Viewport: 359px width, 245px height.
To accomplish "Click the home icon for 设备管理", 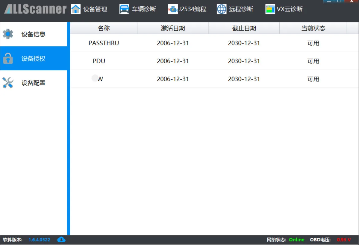I will (x=75, y=9).
